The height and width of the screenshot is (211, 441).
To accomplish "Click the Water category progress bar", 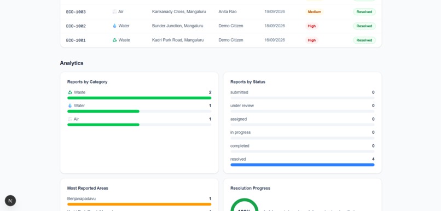I will point(139,112).
